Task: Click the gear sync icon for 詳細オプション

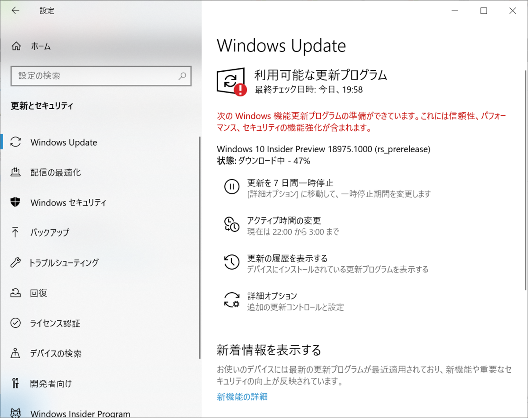Action: [232, 300]
